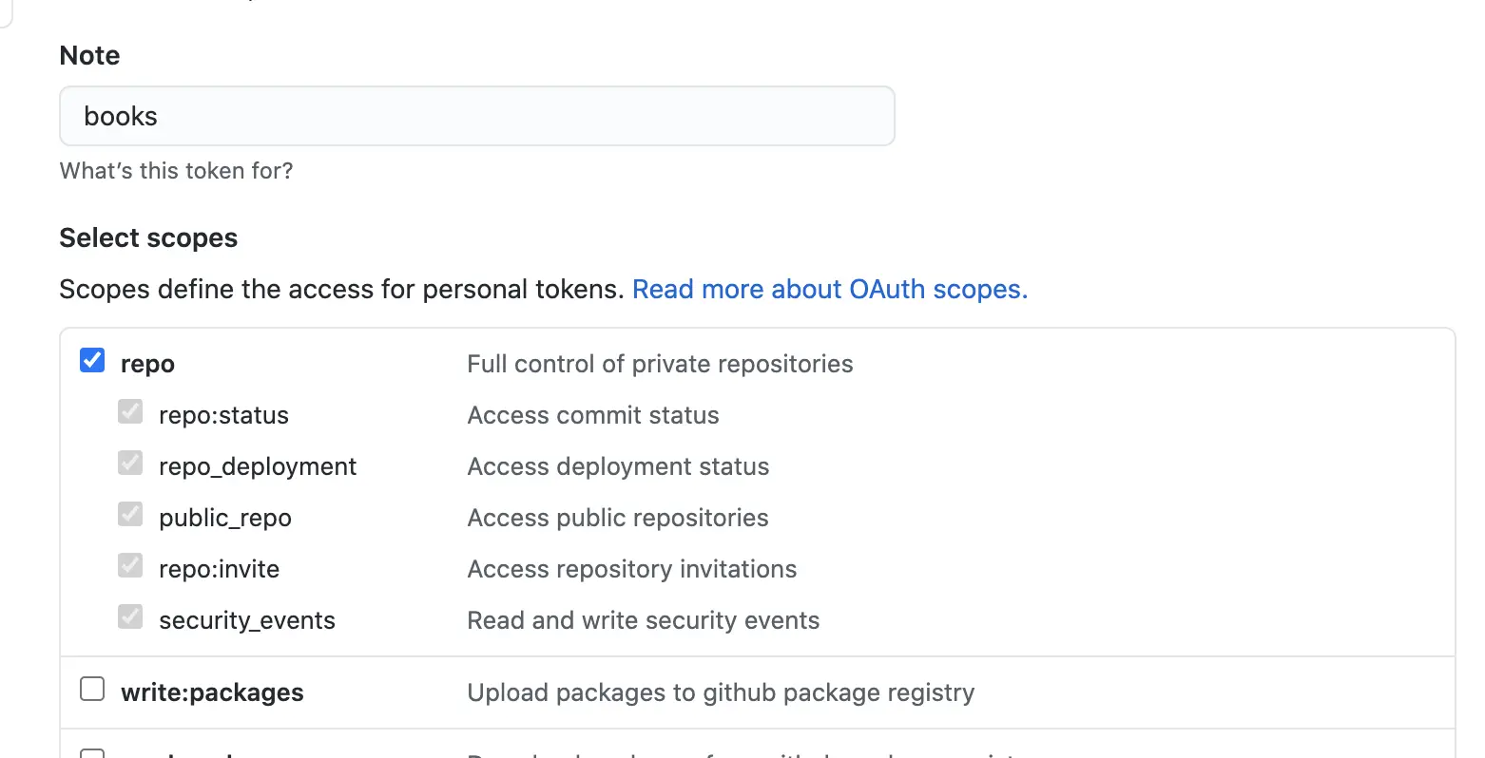Enable the write:packages scope checkbox
1485x758 pixels.
click(x=92, y=689)
